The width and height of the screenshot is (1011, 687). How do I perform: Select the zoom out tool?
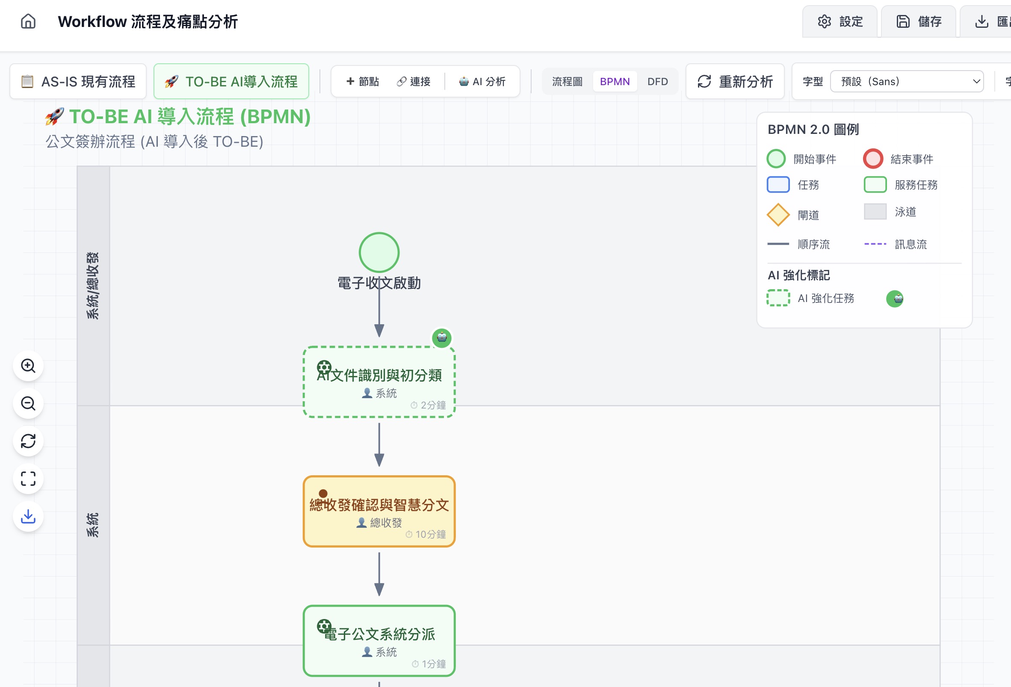28,403
